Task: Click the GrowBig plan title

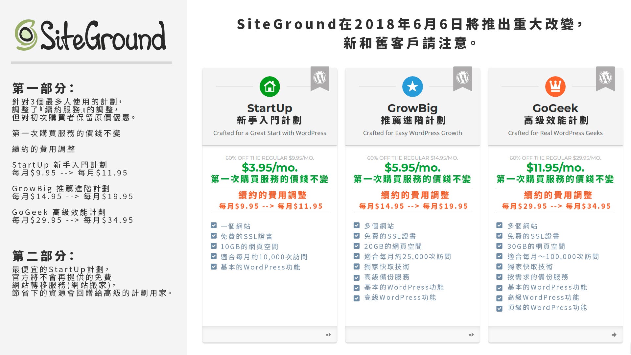Action: [x=412, y=108]
